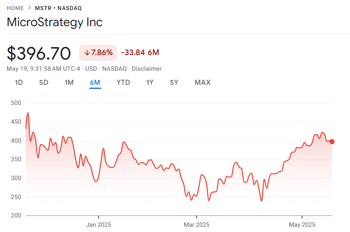Screen dimensions: 350x232
Task: Select the 1D time range tab
Action: [19, 82]
